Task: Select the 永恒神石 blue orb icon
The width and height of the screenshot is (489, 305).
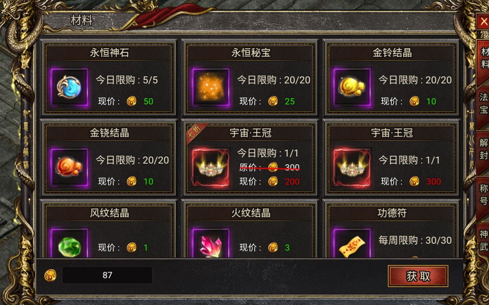Action: click(x=69, y=87)
